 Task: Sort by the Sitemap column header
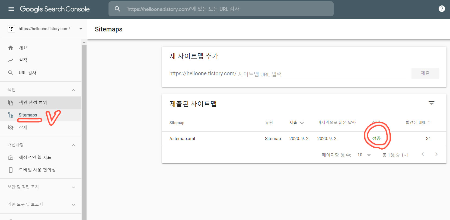(x=177, y=123)
